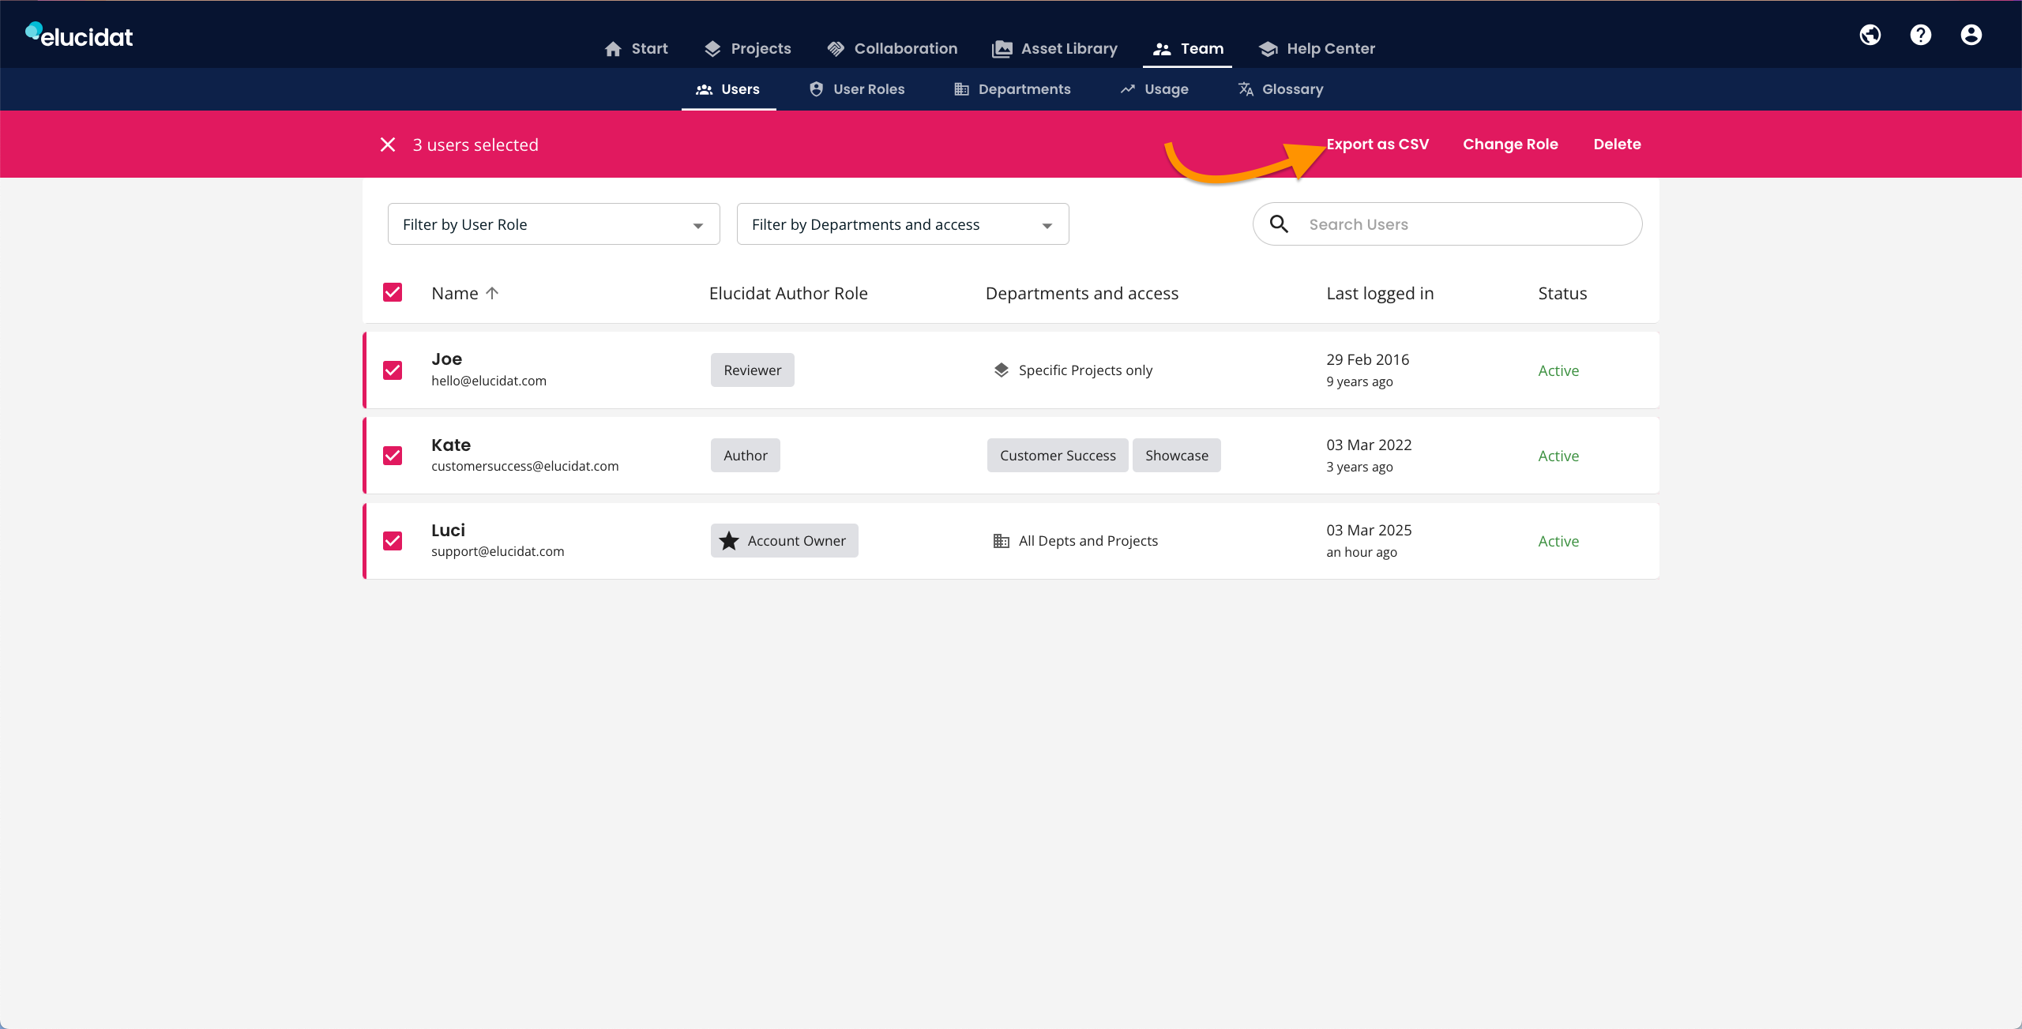Click the 29 Feb 2016 date
Image resolution: width=2022 pixels, height=1029 pixels.
1368,359
